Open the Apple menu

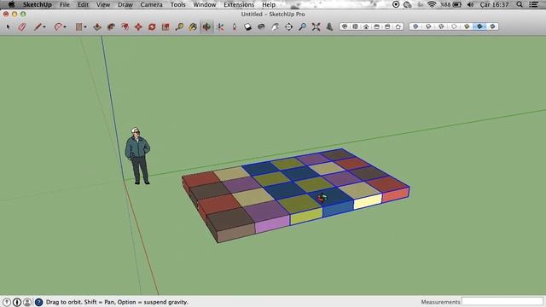tap(11, 4)
